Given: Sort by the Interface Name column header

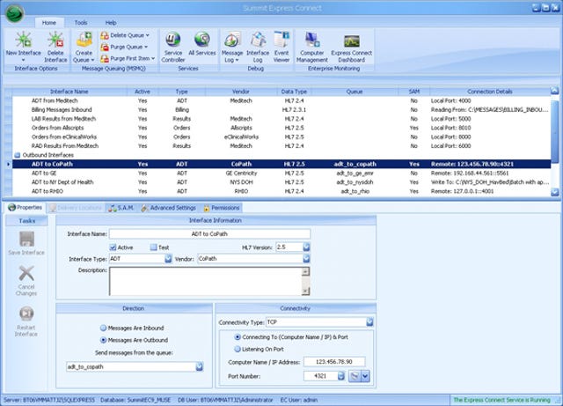Looking at the screenshot, I should 69,92.
